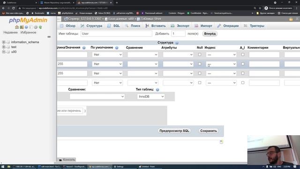Toggle A_I checkbox in third row
The width and height of the screenshot is (300, 169).
(243, 73)
